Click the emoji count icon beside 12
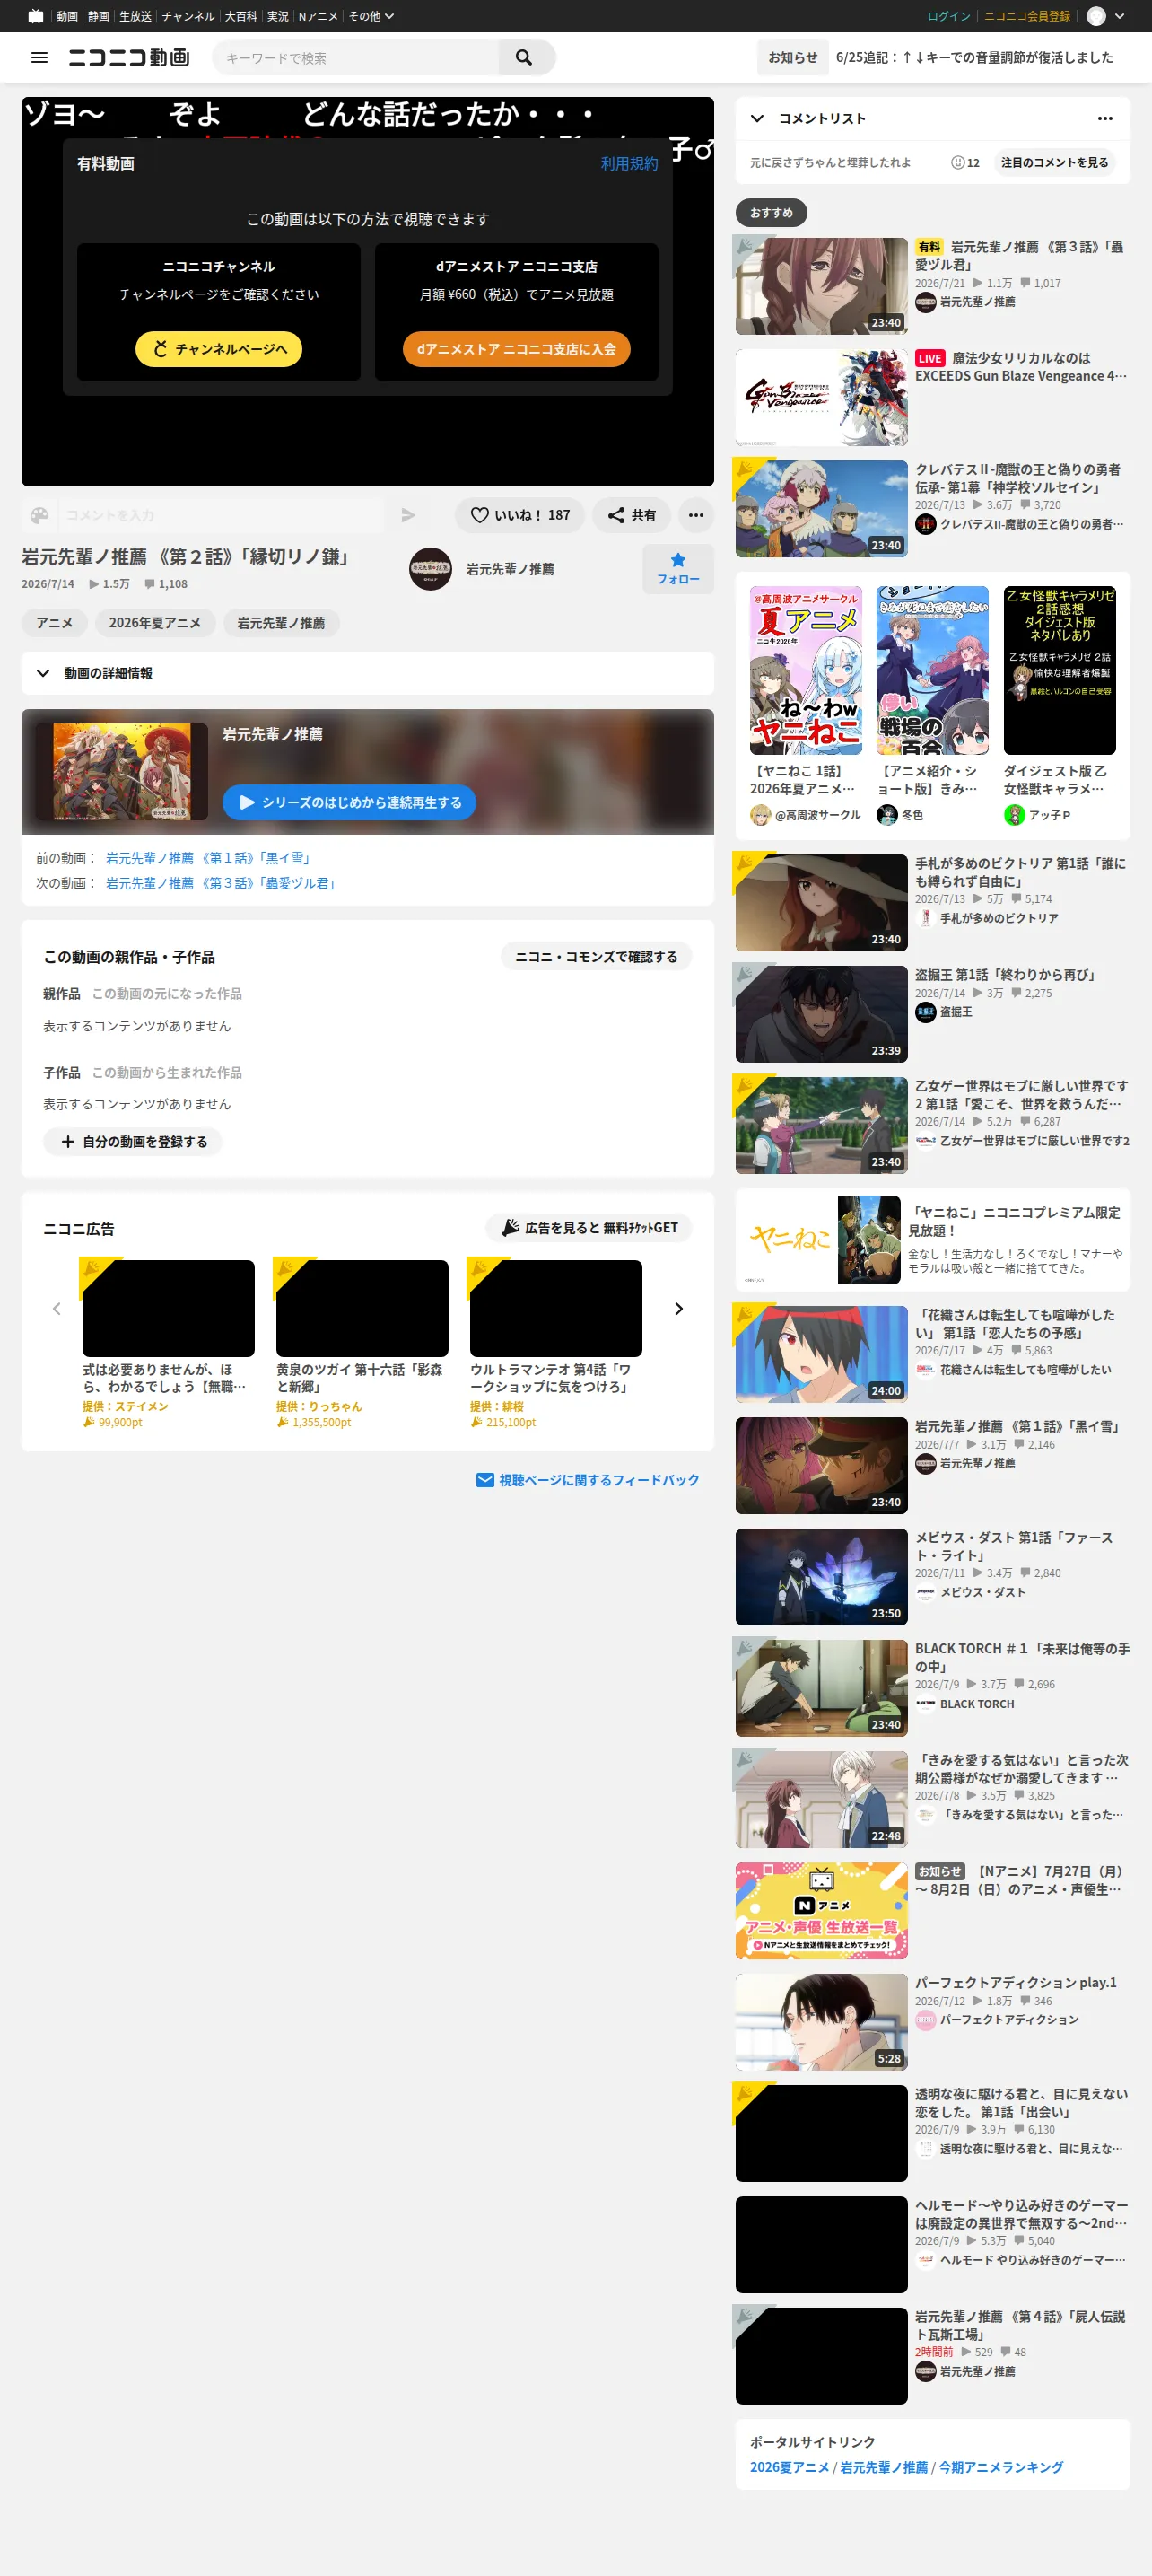The height and width of the screenshot is (2576, 1152). point(957,163)
